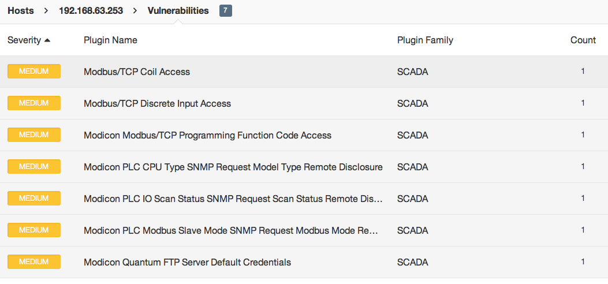Go back to the Hosts breadcrumb
Screen dimensions: 608x284
click(x=21, y=11)
